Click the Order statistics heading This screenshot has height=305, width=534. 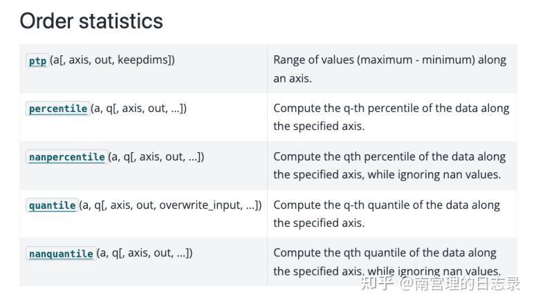(x=91, y=21)
